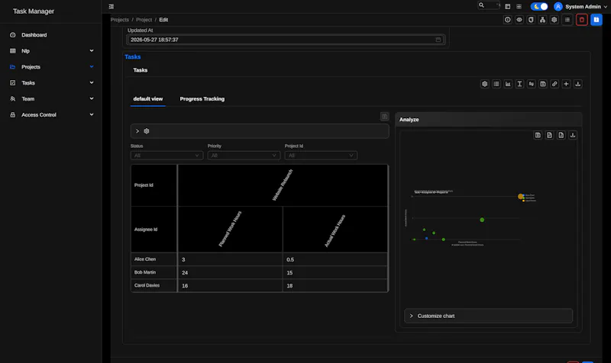Go to Project in the breadcrumb
Viewport: 611px width, 363px height.
click(144, 20)
